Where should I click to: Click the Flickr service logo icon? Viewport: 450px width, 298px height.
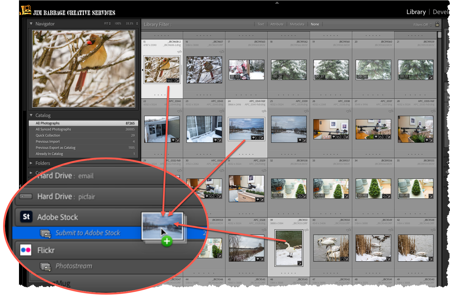tap(26, 250)
